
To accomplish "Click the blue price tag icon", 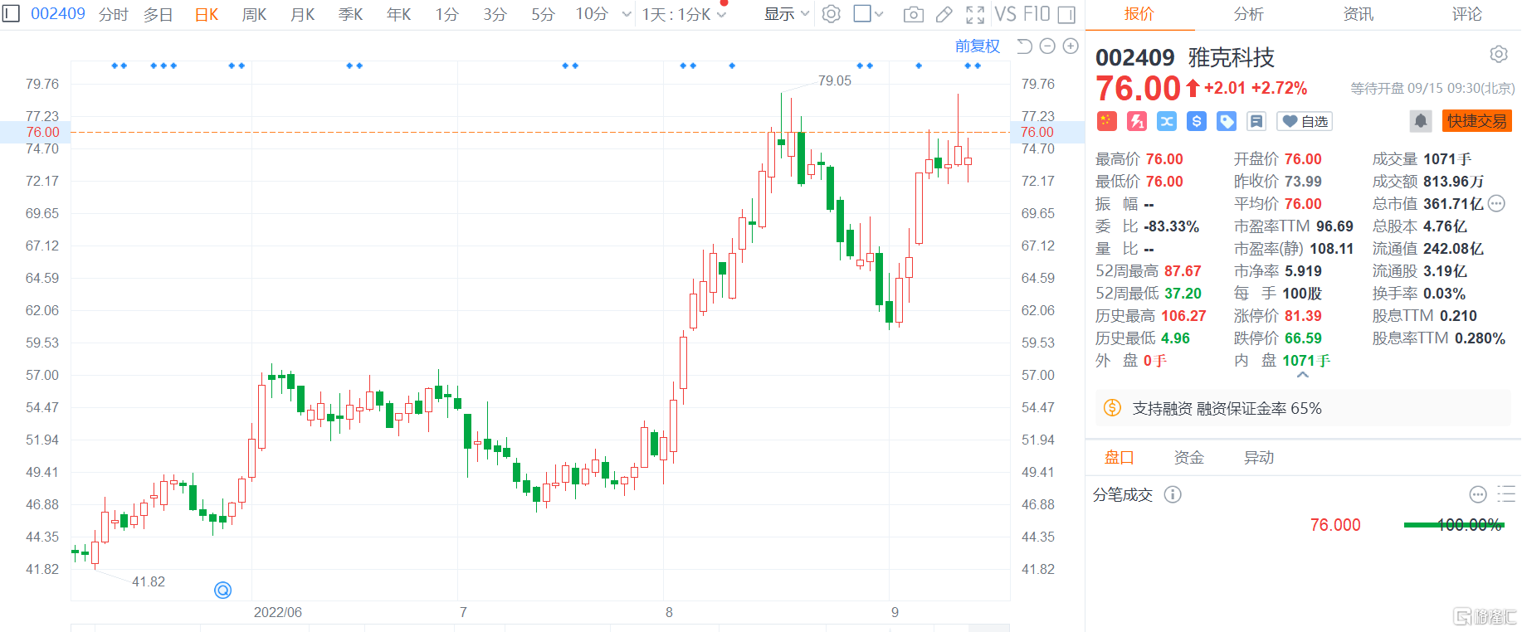I will pyautogui.click(x=1226, y=121).
